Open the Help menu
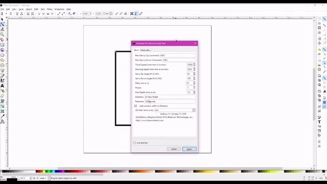 (68, 9)
